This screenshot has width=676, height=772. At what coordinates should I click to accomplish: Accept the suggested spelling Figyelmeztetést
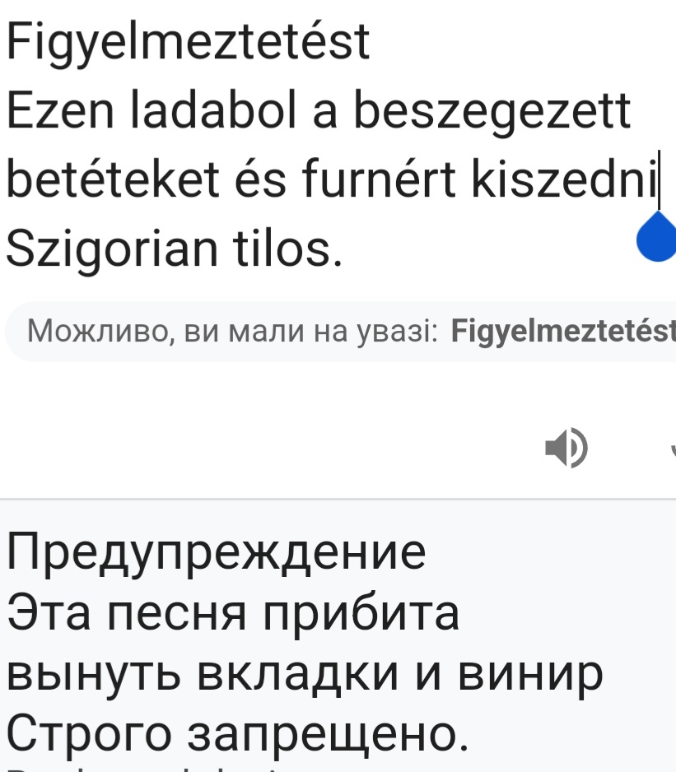pos(563,330)
